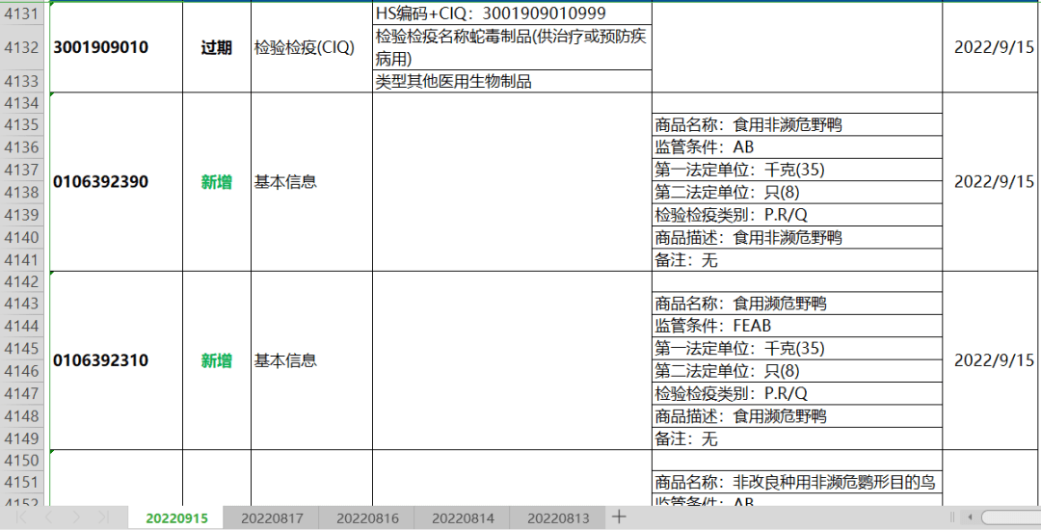The width and height of the screenshot is (1041, 530).
Task: Go to previous sheet with arrow
Action: pyautogui.click(x=48, y=518)
